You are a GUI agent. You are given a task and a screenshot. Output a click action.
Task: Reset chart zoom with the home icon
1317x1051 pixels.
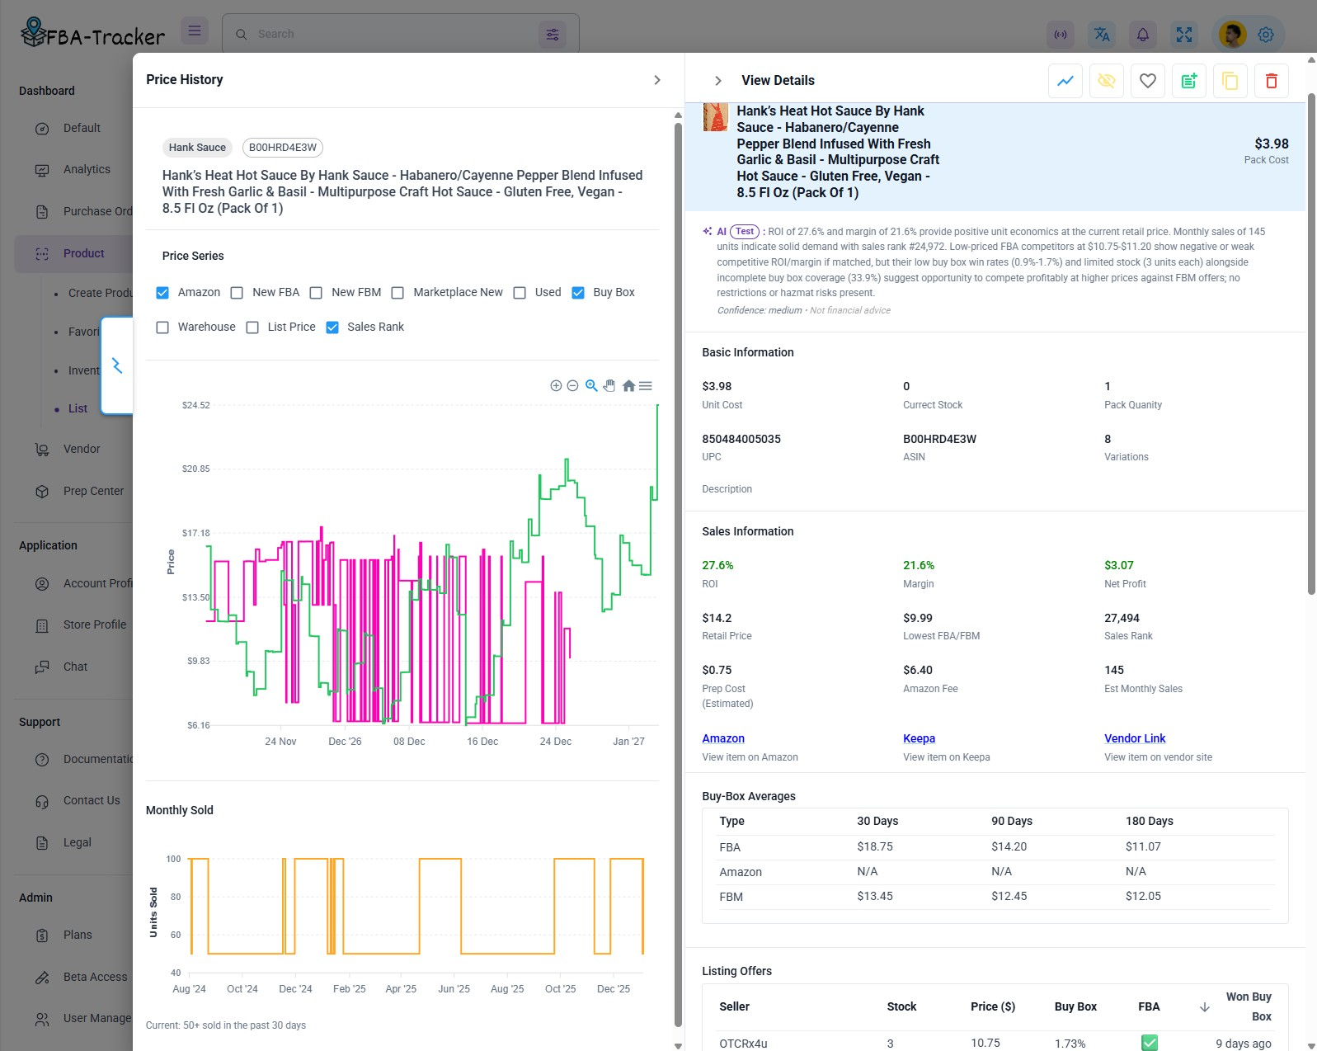[x=628, y=386]
